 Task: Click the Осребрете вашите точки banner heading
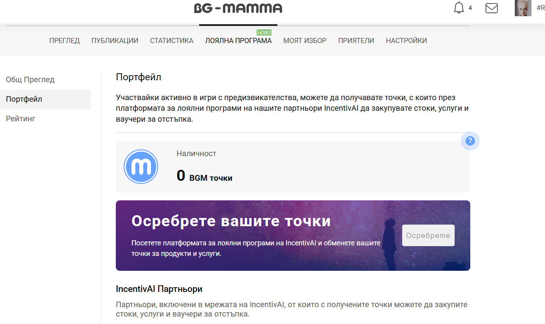(231, 221)
